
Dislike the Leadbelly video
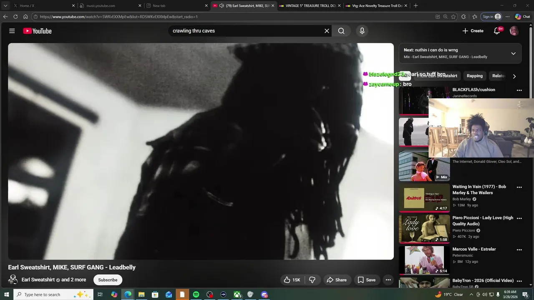[x=312, y=280]
